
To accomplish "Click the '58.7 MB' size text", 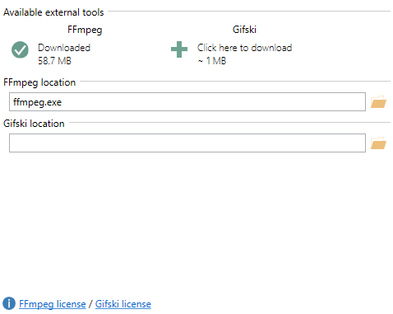I will 54,61.
